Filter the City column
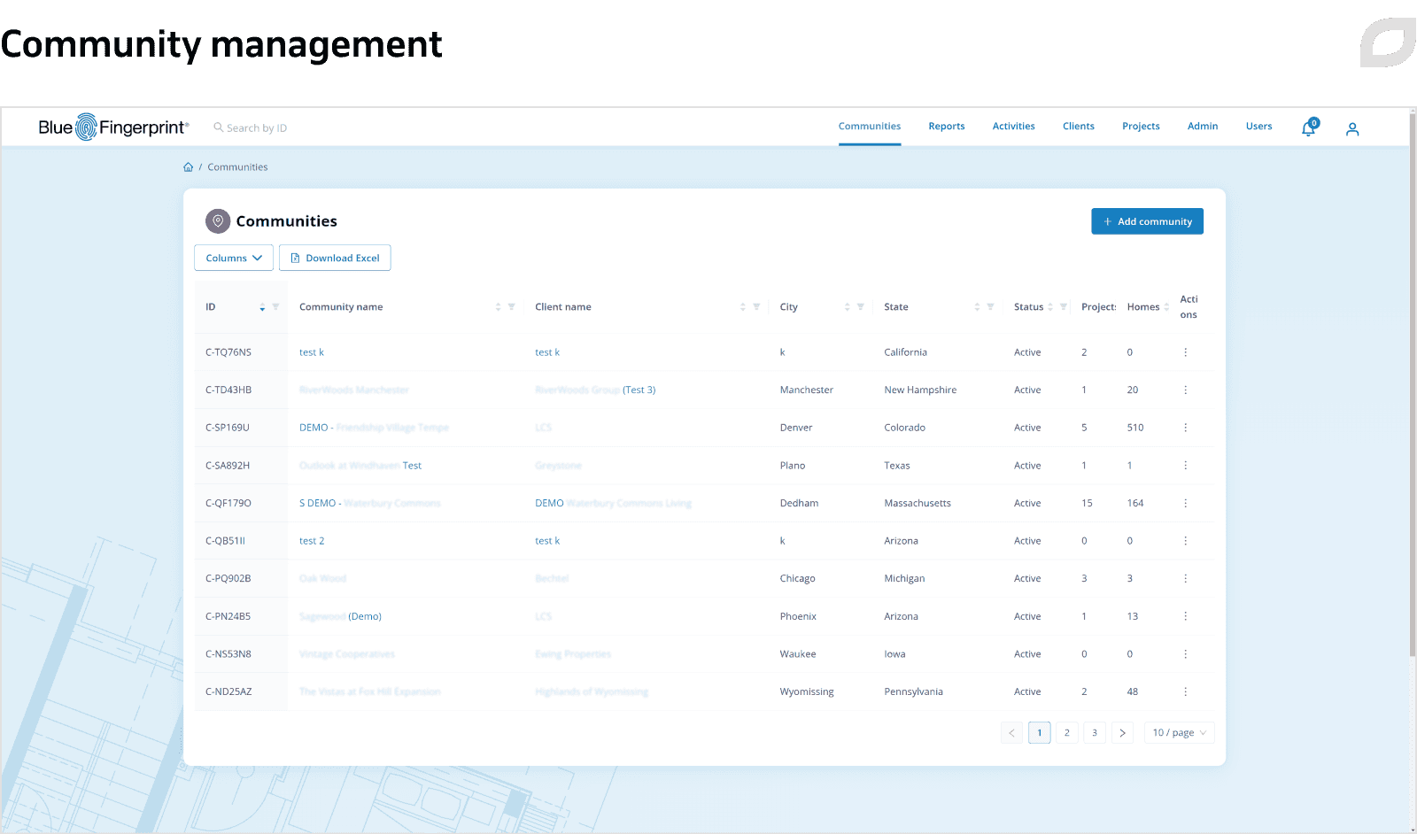The image size is (1417, 834). click(x=860, y=306)
